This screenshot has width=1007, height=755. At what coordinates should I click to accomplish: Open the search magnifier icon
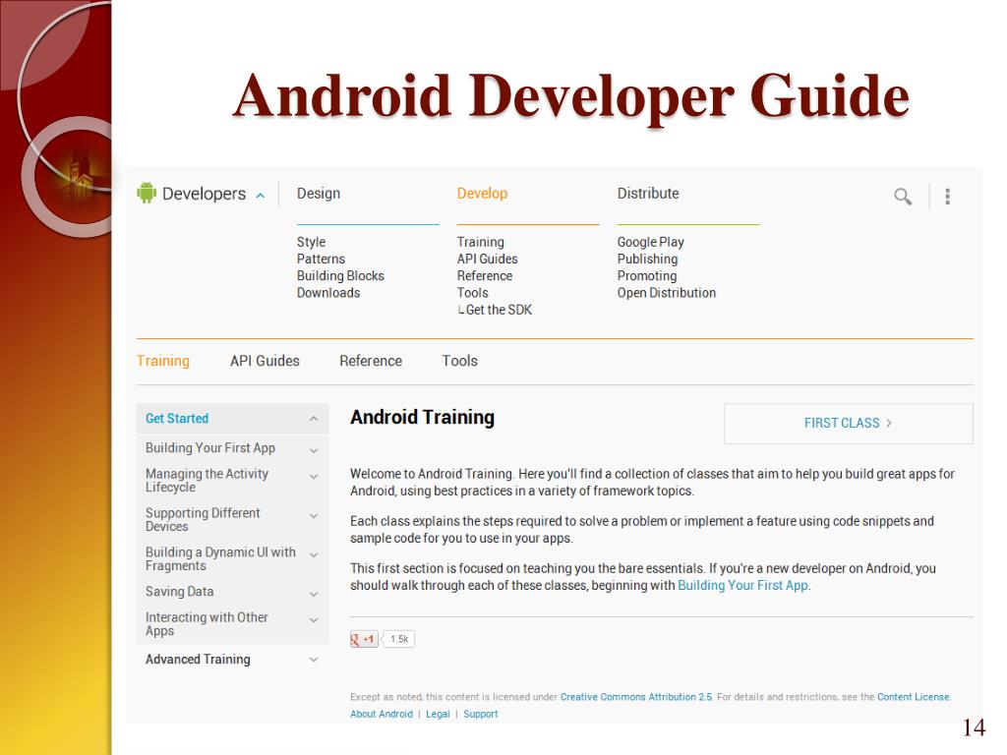click(903, 197)
